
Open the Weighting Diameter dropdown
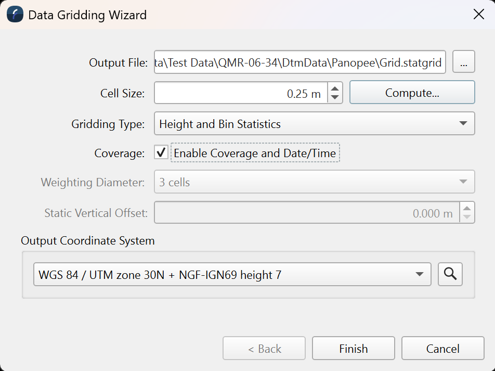[x=314, y=182]
